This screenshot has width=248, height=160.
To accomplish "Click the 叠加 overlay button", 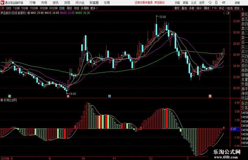I will pyautogui.click(x=184, y=8).
